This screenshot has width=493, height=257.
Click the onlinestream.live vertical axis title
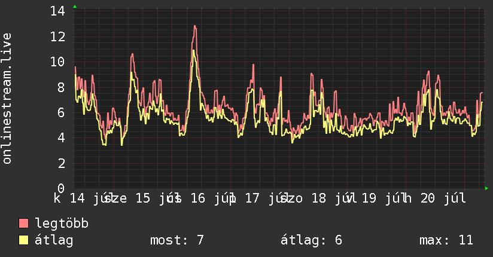(7, 99)
